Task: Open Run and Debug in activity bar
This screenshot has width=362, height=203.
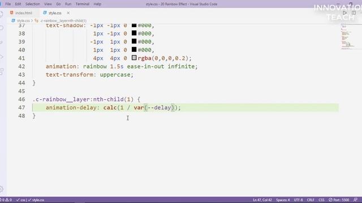Action: tap(2, 56)
